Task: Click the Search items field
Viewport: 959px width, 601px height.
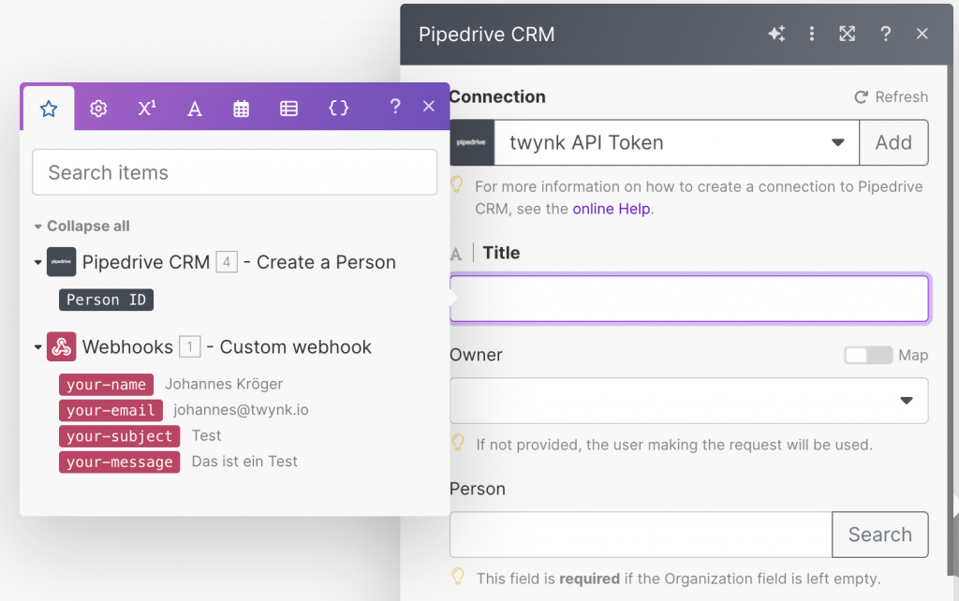Action: tap(234, 172)
